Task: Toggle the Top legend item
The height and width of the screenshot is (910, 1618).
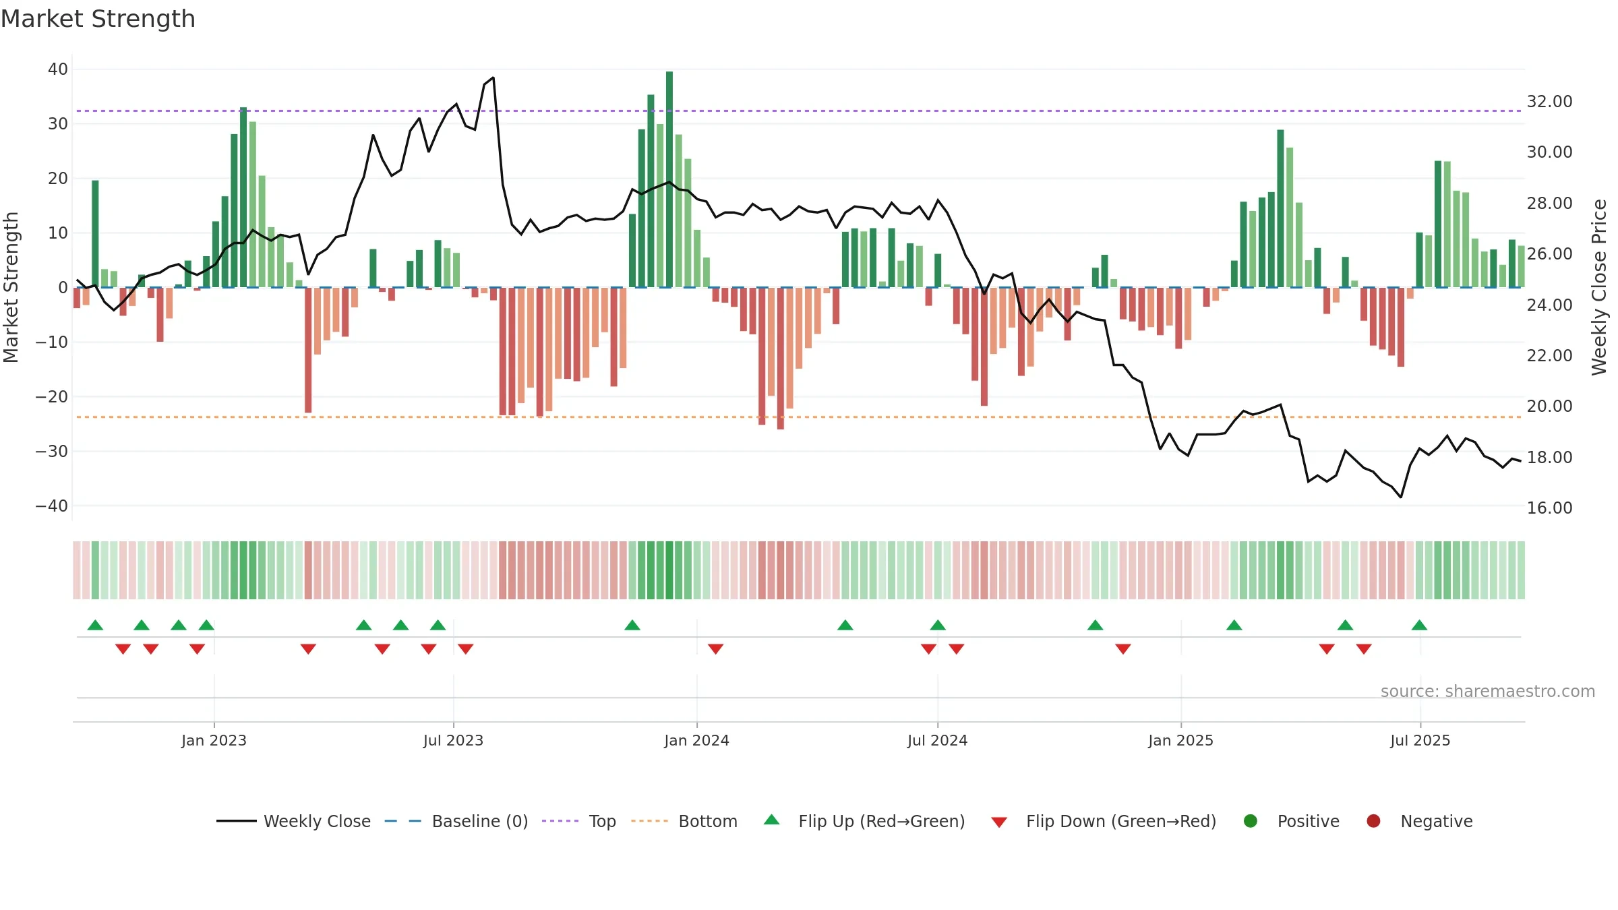Action: pyautogui.click(x=579, y=821)
